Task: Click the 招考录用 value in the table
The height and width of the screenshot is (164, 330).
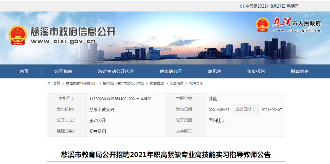Action: [98, 132]
